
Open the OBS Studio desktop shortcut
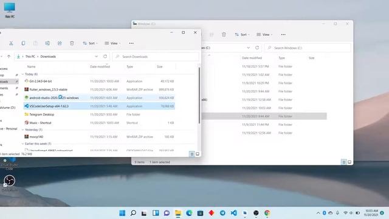pyautogui.click(x=10, y=183)
